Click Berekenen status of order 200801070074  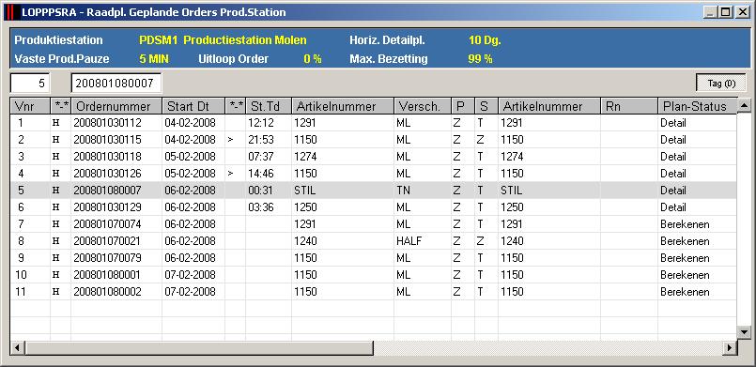685,224
